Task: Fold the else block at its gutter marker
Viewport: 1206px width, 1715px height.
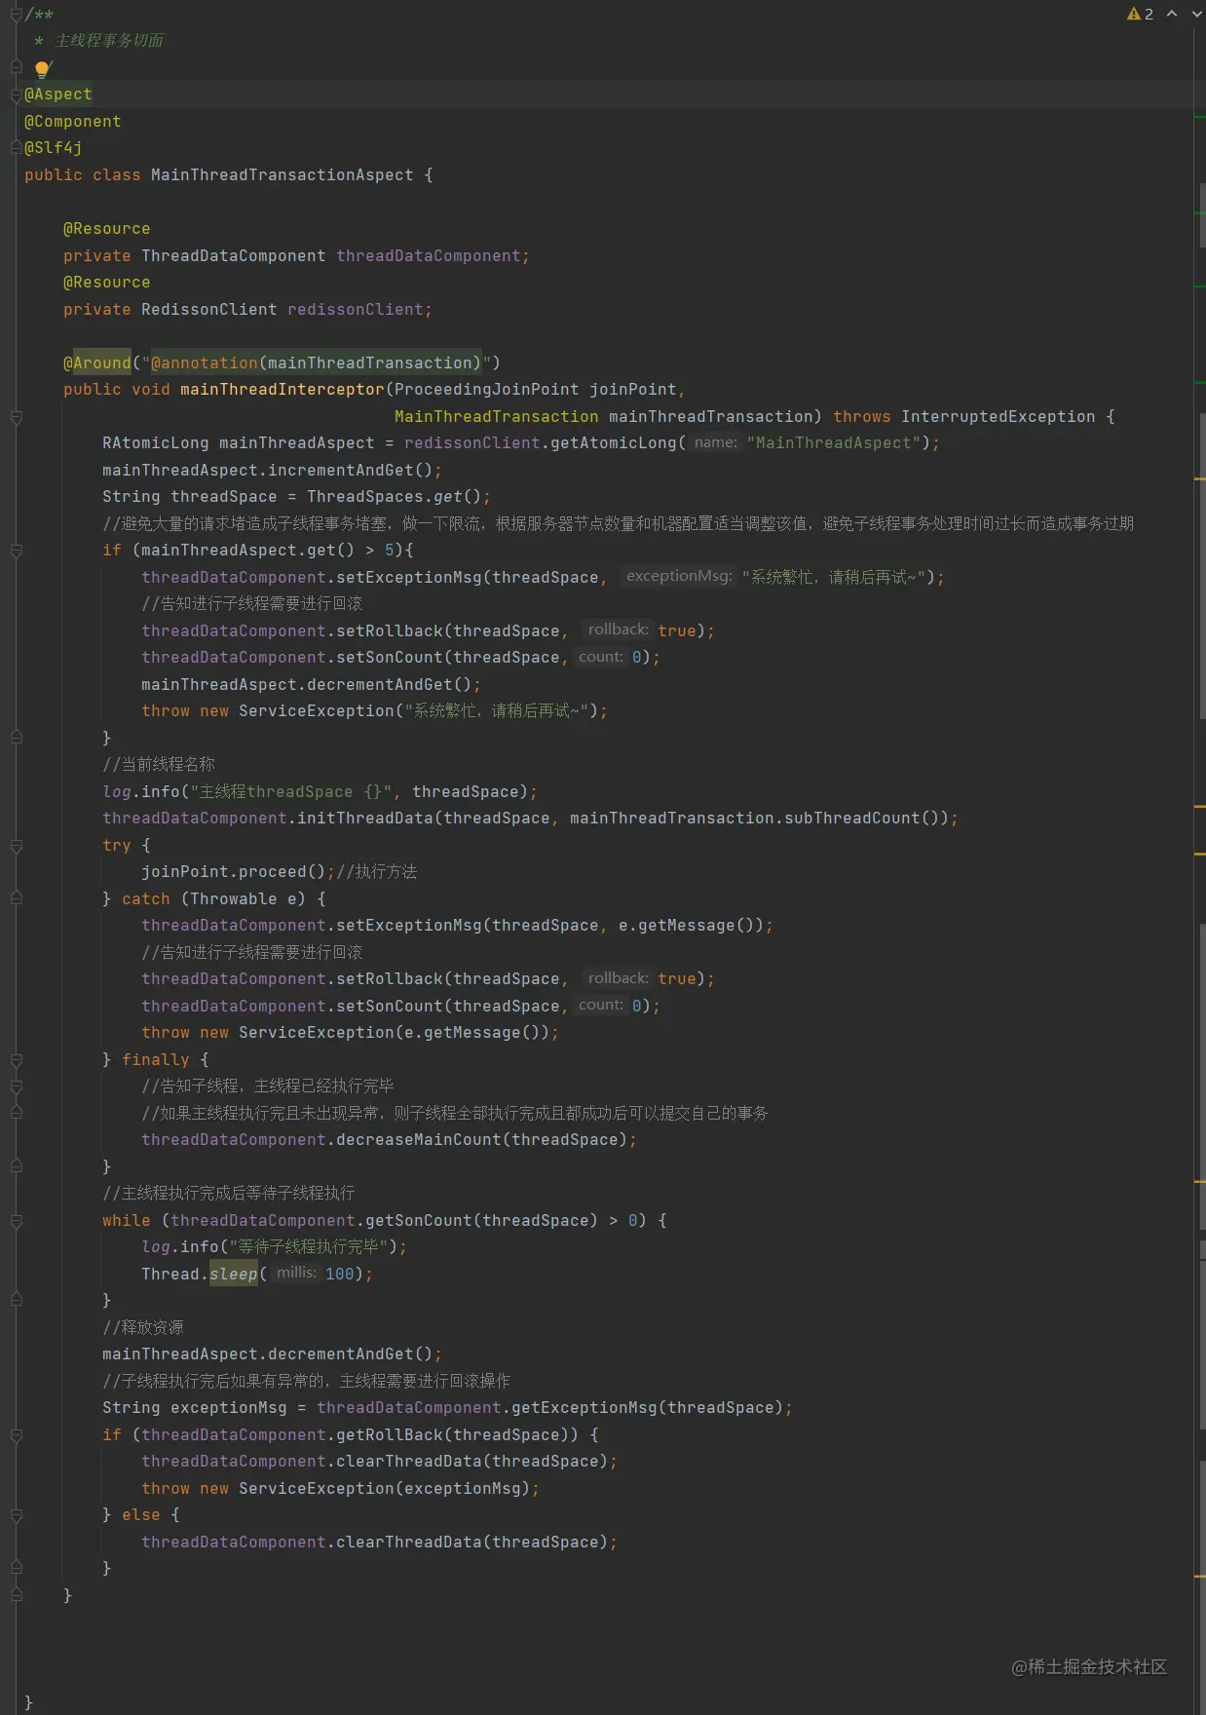Action: coord(16,1515)
